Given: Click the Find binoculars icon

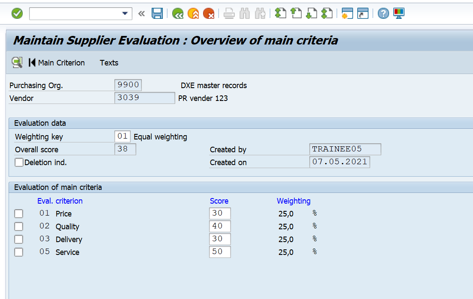Looking at the screenshot, I should 244,14.
